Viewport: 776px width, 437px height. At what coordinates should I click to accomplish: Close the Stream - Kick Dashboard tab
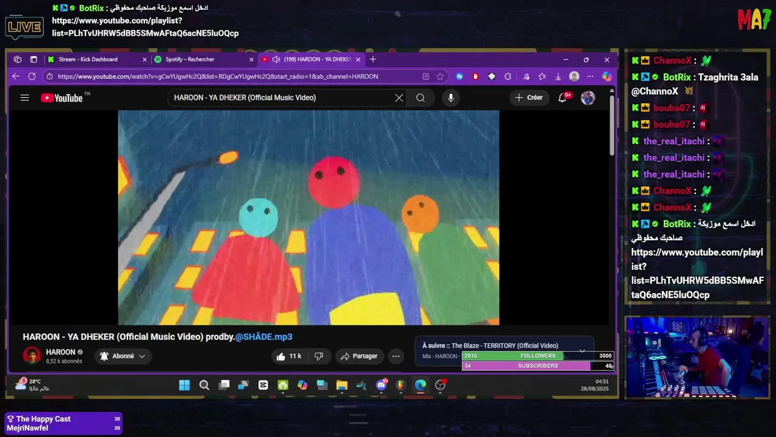[x=144, y=59]
